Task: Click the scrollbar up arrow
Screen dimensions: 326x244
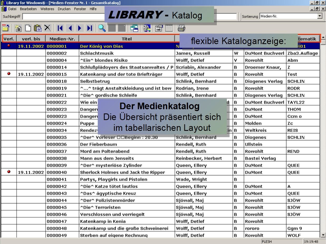Action: point(323,37)
